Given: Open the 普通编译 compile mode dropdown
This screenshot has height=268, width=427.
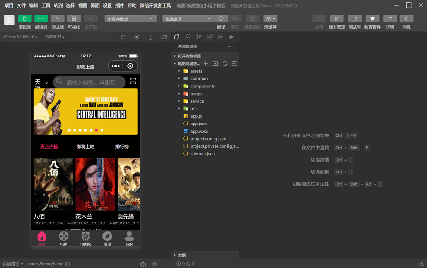Looking at the screenshot, I should tap(188, 19).
